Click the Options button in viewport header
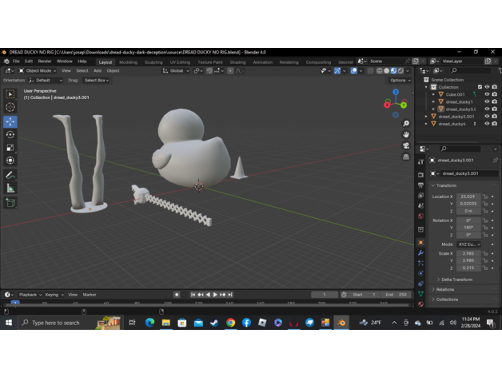The width and height of the screenshot is (502, 377). (400, 80)
